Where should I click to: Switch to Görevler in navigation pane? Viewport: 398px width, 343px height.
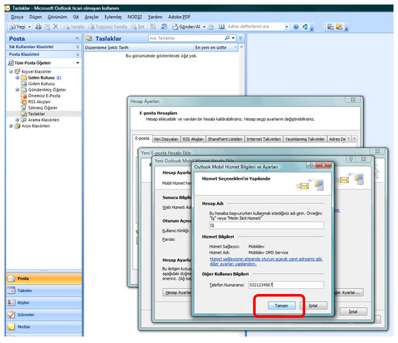point(44,315)
